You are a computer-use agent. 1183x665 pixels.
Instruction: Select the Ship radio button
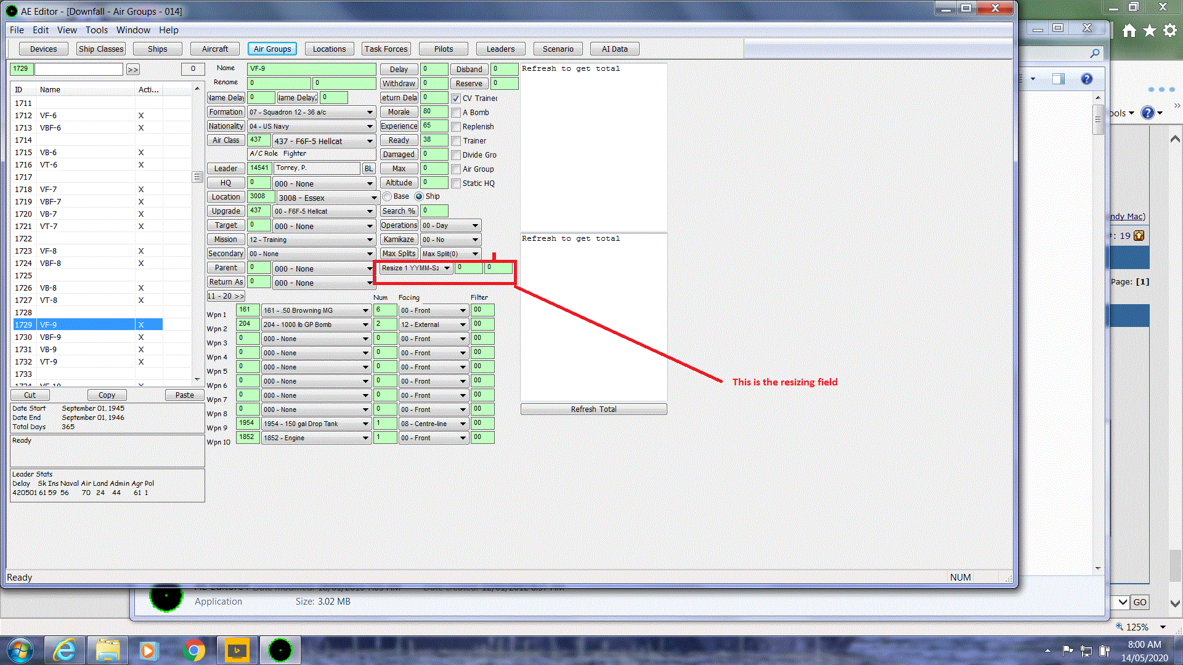coord(419,196)
